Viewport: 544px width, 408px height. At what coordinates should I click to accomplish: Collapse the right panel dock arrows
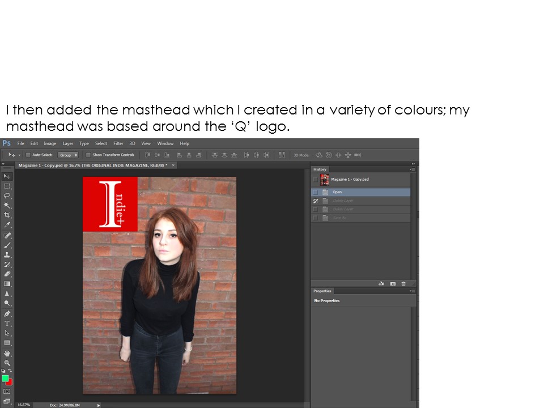click(413, 163)
